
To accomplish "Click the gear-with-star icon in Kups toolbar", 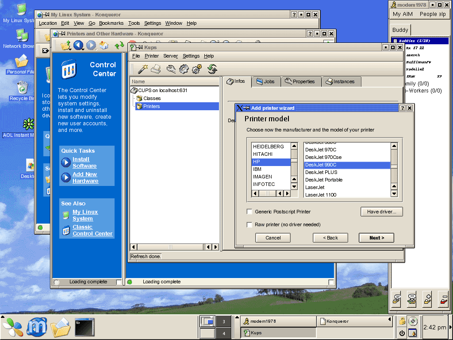I will coord(197,69).
